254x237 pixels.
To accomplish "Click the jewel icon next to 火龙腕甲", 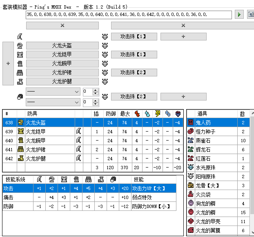I will click(105, 64).
